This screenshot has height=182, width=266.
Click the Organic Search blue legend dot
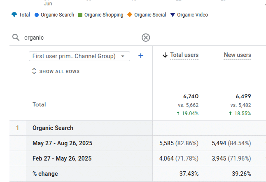(37, 15)
